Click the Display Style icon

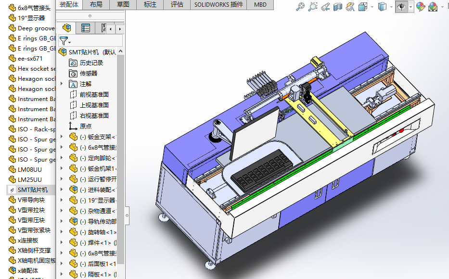(382, 7)
